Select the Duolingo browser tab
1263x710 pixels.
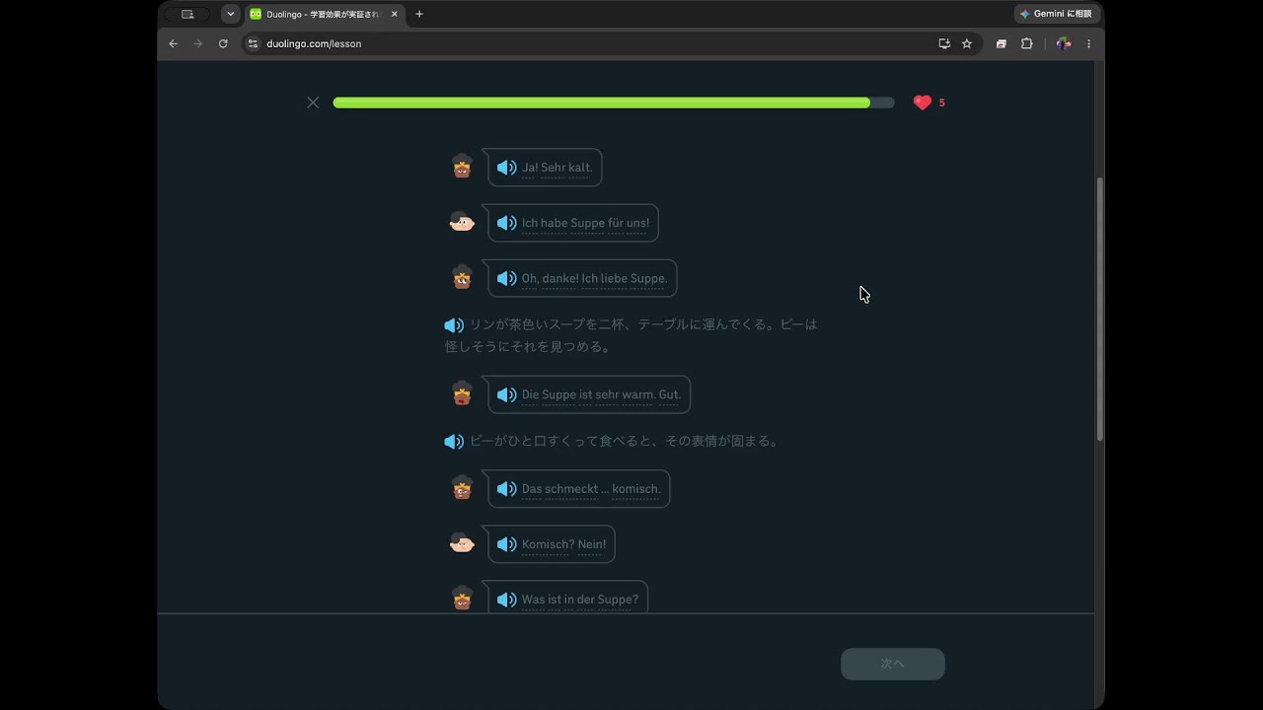323,14
